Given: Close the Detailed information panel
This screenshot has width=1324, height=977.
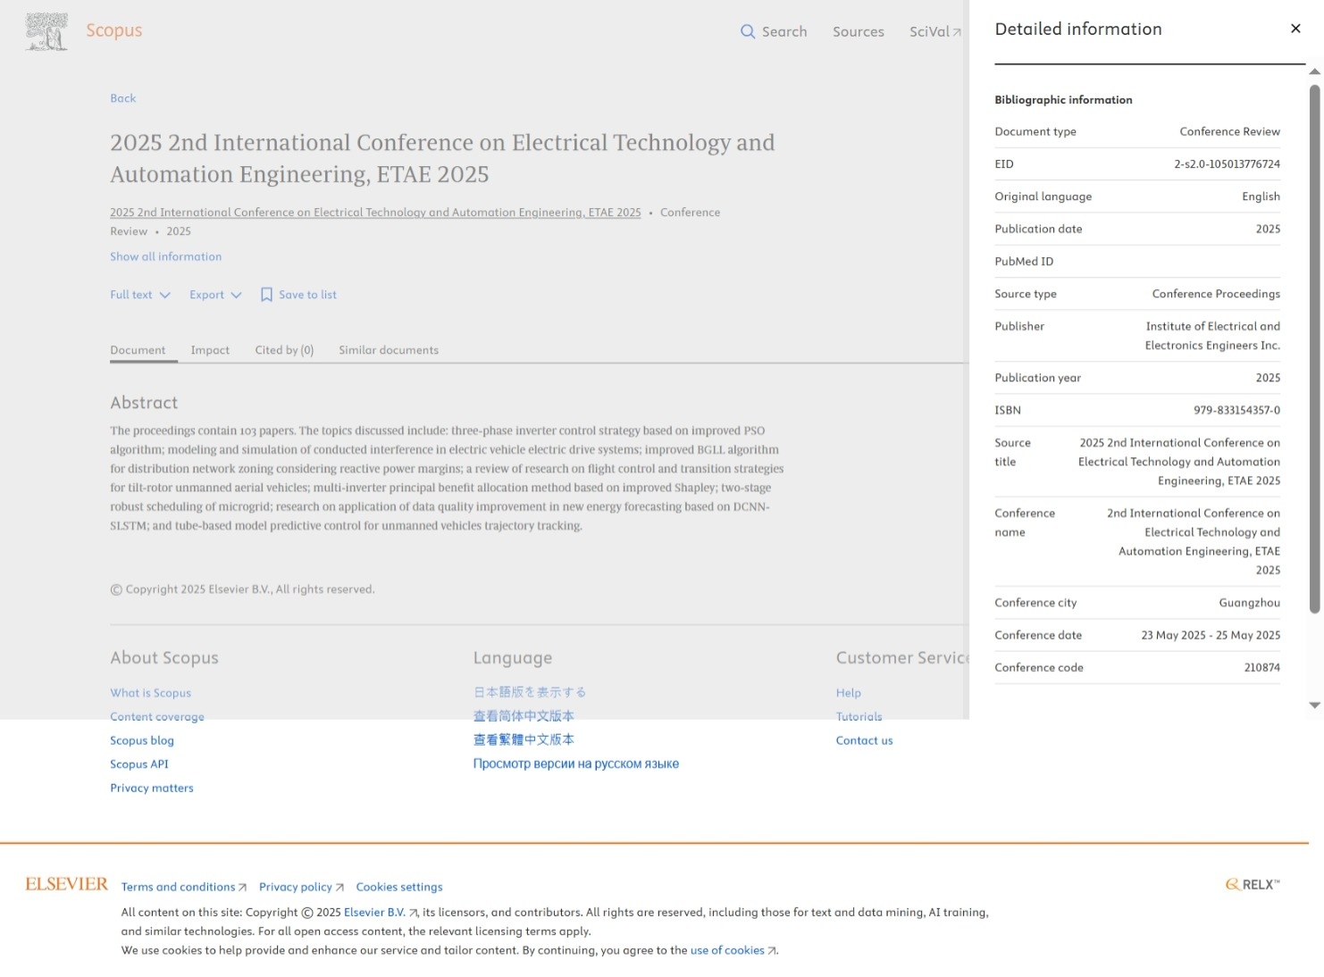Looking at the screenshot, I should tap(1295, 29).
